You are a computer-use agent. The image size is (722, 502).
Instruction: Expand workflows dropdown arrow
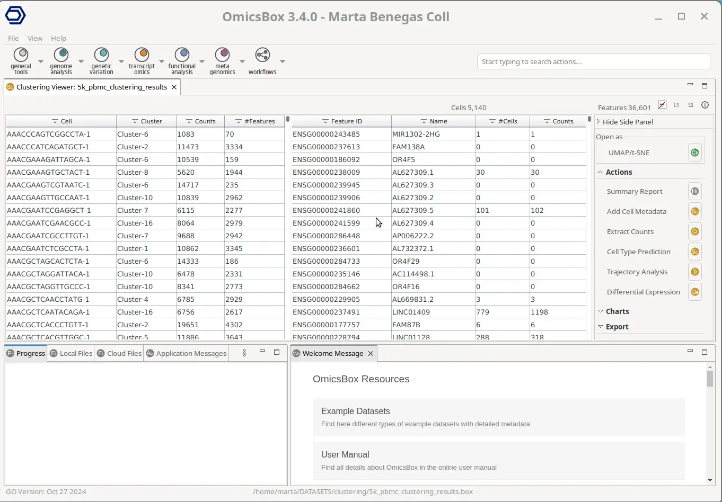coord(282,61)
